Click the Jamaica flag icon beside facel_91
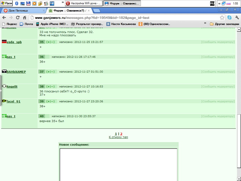The image size is (241, 181). coord(4,101)
